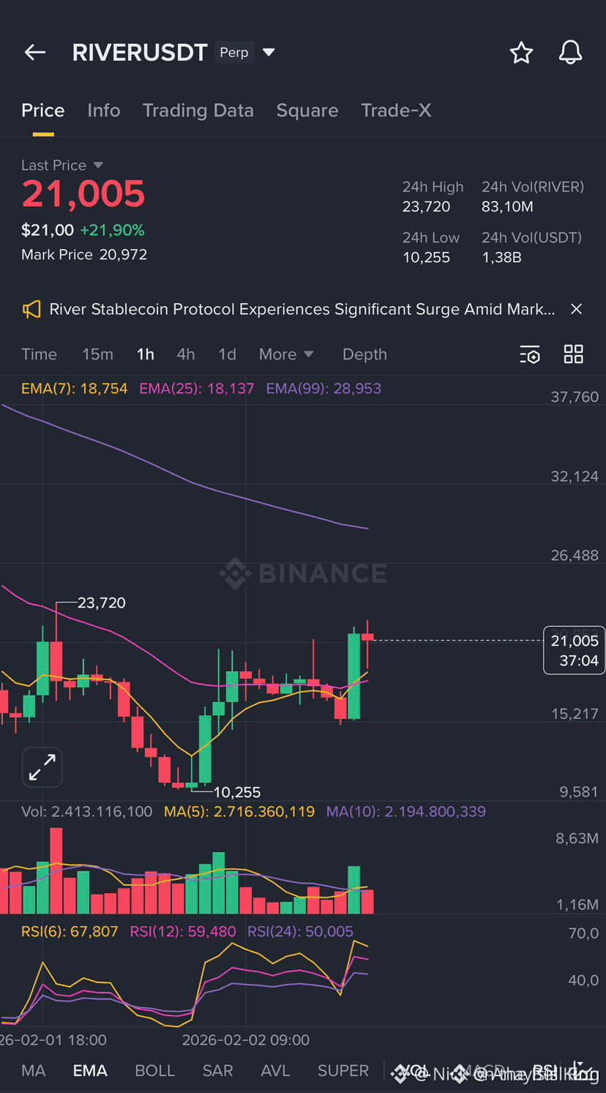
Task: Tap the EMA(99): 28,953 legend value
Action: 323,389
